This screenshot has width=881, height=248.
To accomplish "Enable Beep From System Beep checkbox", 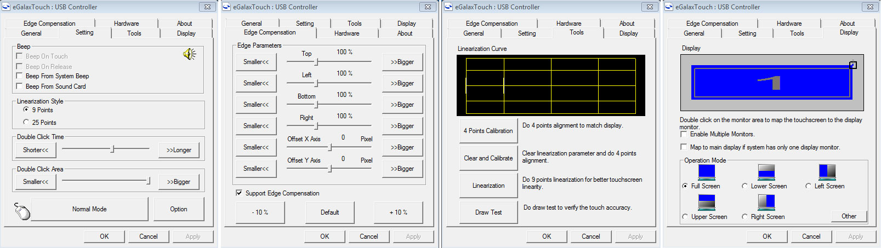I will [x=19, y=76].
